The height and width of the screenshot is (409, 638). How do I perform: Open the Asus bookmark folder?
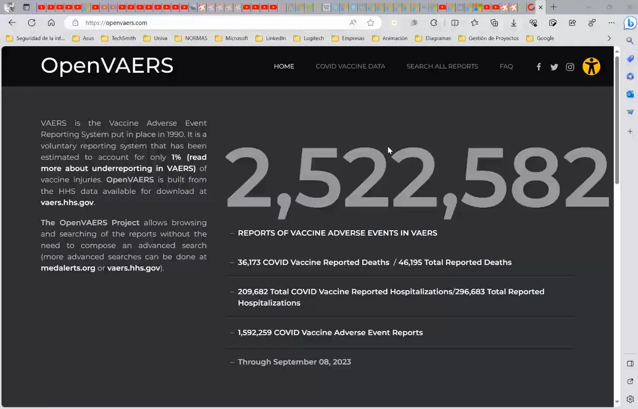tap(83, 38)
